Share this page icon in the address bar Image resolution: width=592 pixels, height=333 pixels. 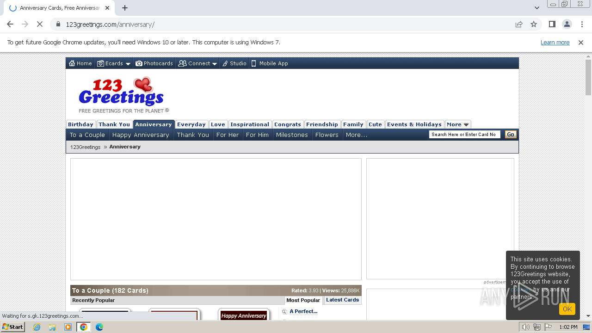point(519,24)
